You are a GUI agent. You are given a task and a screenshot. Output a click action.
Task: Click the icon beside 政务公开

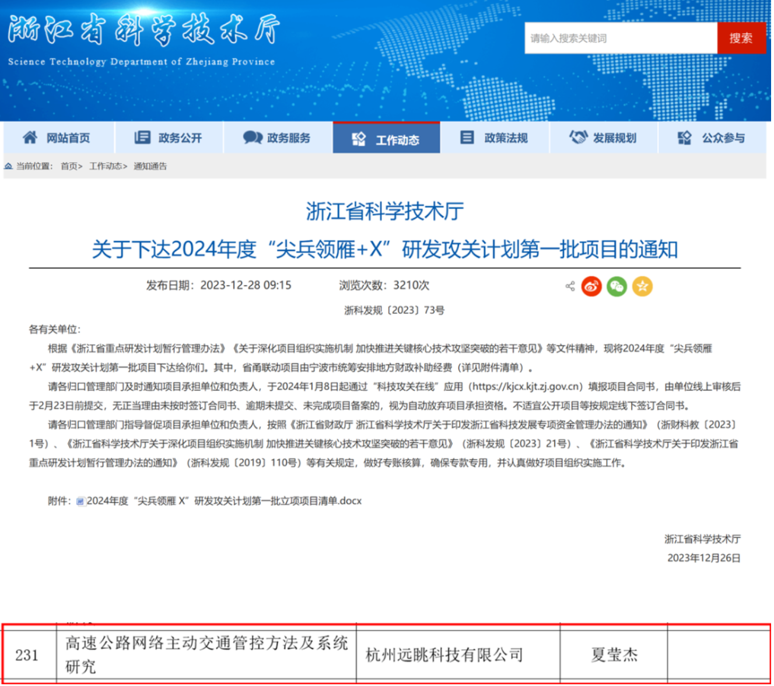[x=142, y=137]
